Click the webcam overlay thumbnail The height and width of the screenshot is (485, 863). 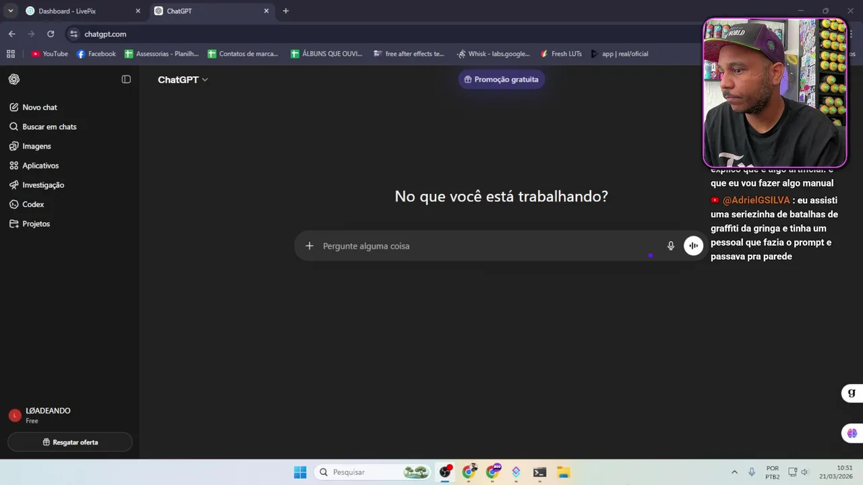775,93
